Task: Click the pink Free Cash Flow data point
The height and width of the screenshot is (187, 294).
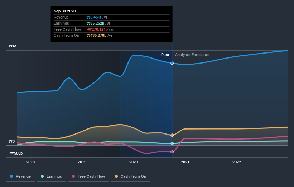Action: [x=172, y=152]
